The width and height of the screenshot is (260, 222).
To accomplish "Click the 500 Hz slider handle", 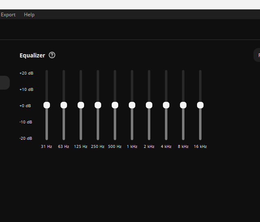I will (115, 105).
